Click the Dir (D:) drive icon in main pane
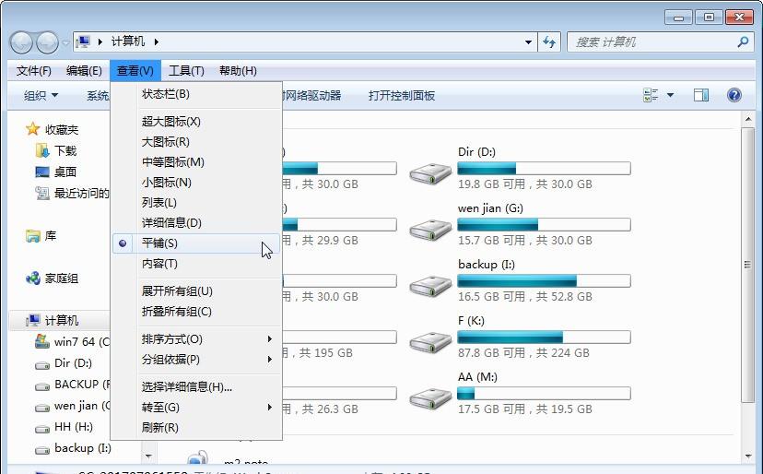 click(x=430, y=173)
